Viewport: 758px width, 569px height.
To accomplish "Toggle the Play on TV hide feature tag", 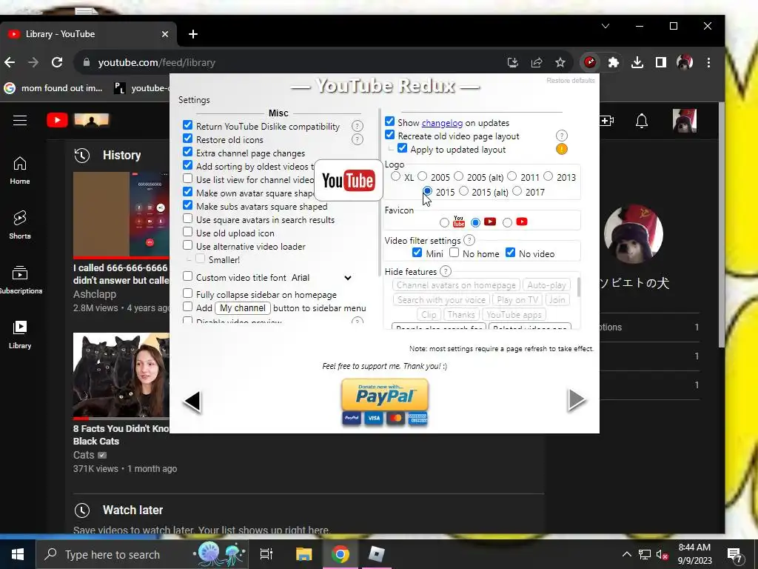I will [517, 300].
